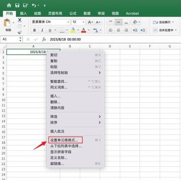Select the Format Painter brush icon
The image size is (181, 180).
(x=20, y=32)
